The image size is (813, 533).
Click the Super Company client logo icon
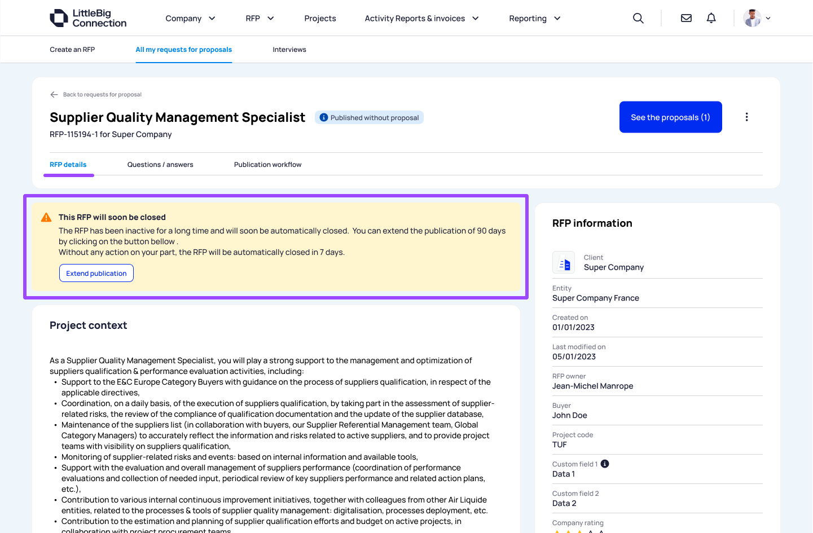pos(564,262)
